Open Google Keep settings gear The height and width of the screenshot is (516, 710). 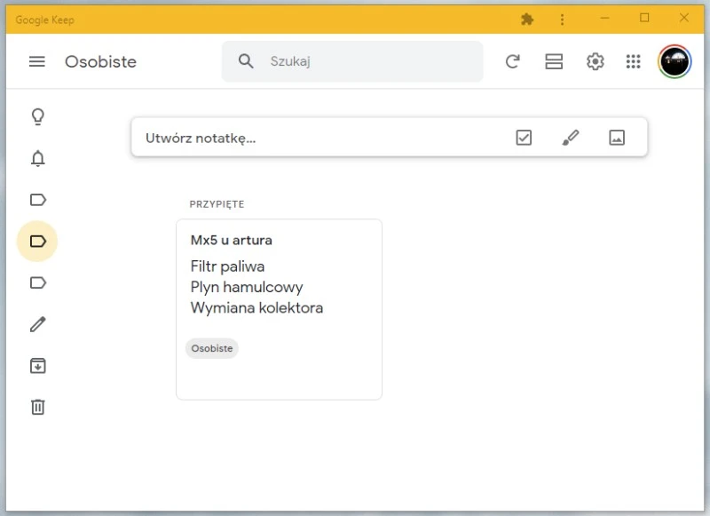(595, 61)
